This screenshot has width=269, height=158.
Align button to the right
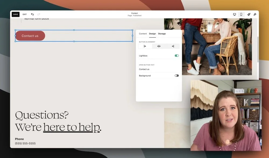point(173,46)
